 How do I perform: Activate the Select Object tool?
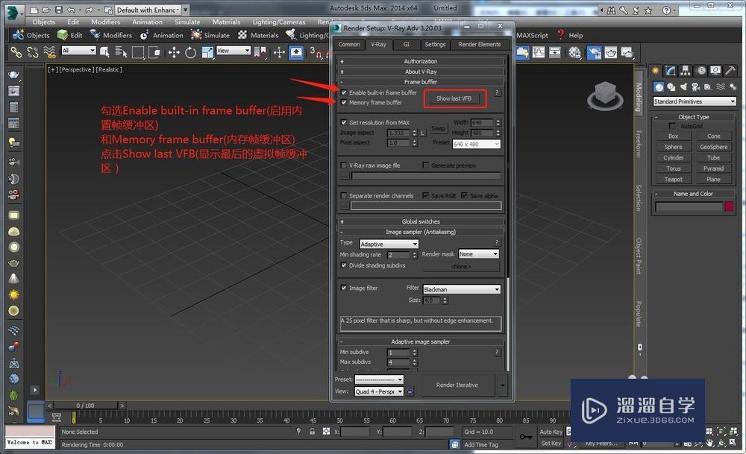[x=104, y=52]
